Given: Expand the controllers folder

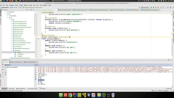Looking at the screenshot, I should coord(8,16).
